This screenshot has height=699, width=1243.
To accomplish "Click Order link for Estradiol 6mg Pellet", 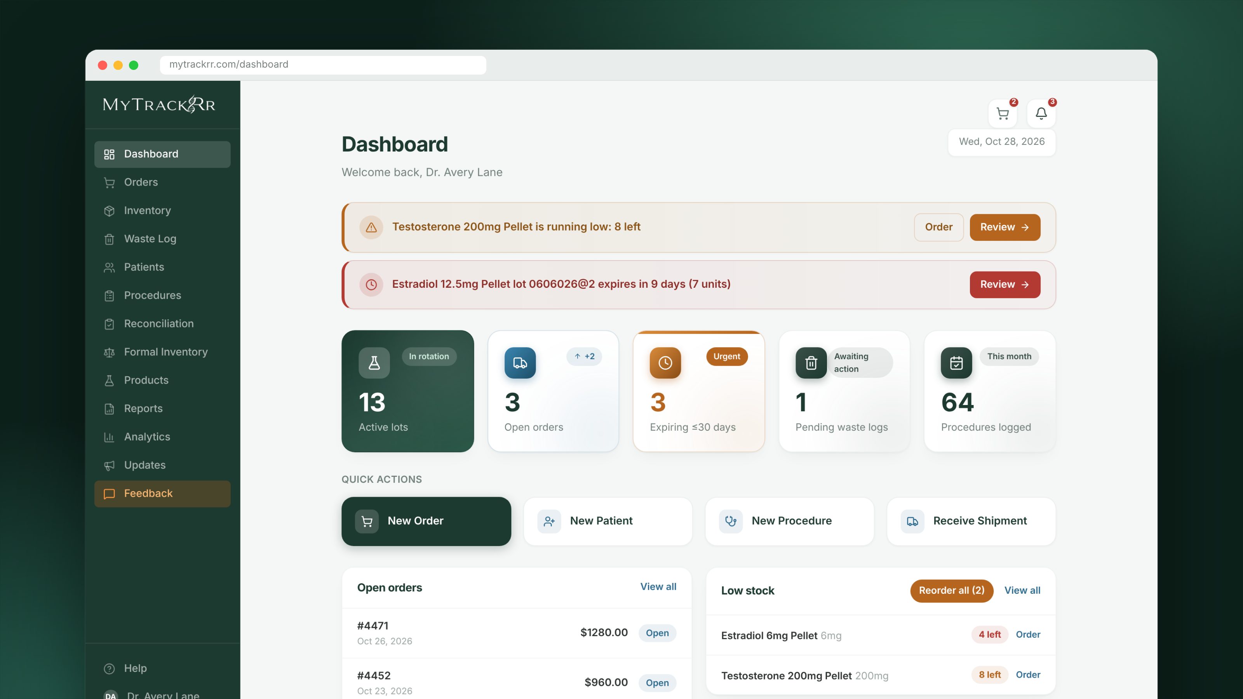I will (x=1028, y=635).
